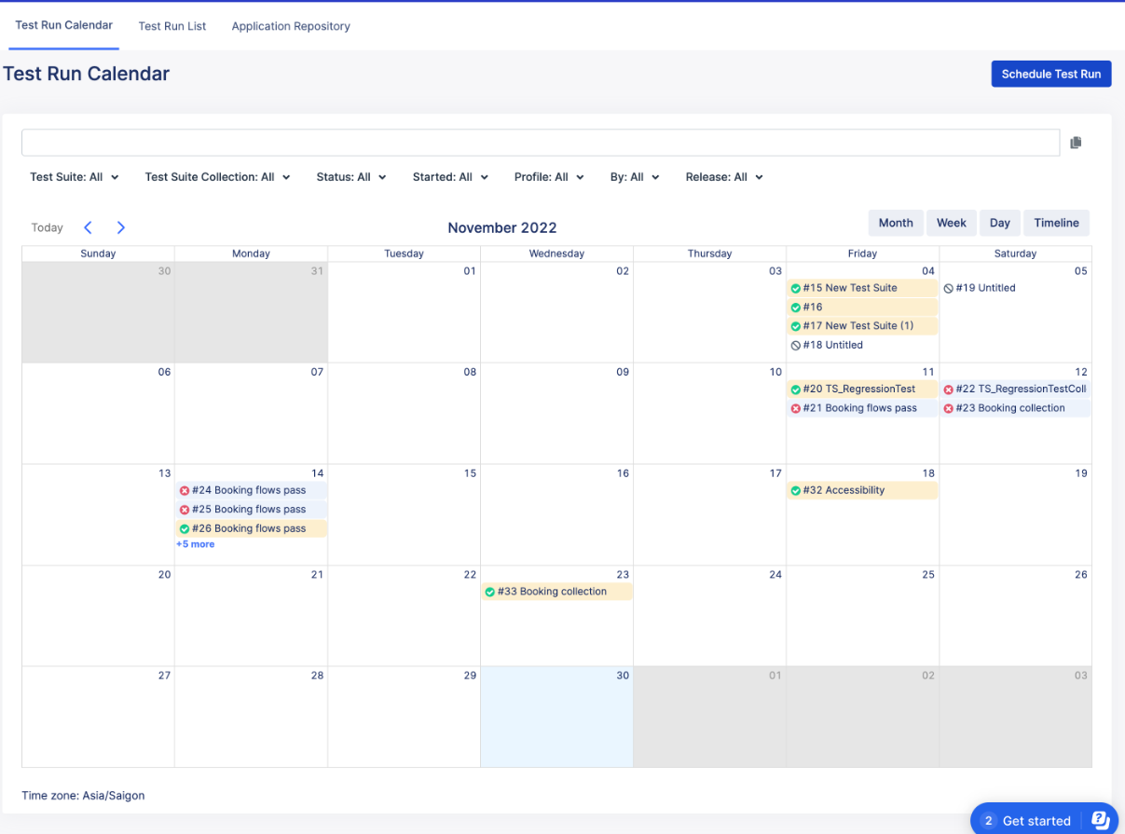The width and height of the screenshot is (1125, 834).
Task: Click the Schedule Test Run button
Action: (1051, 74)
